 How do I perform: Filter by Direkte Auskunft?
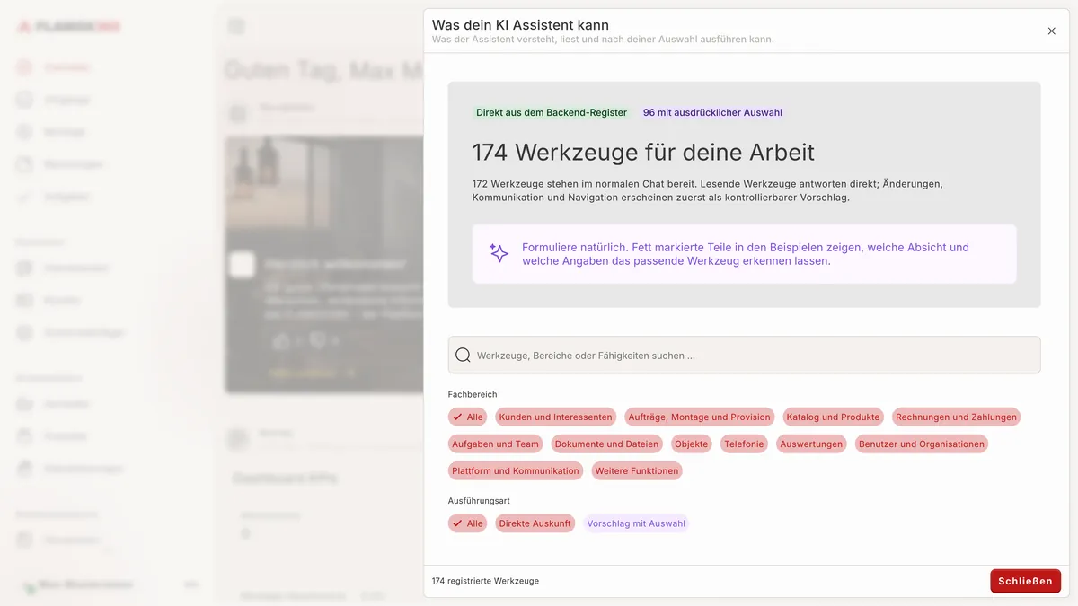[x=535, y=523]
